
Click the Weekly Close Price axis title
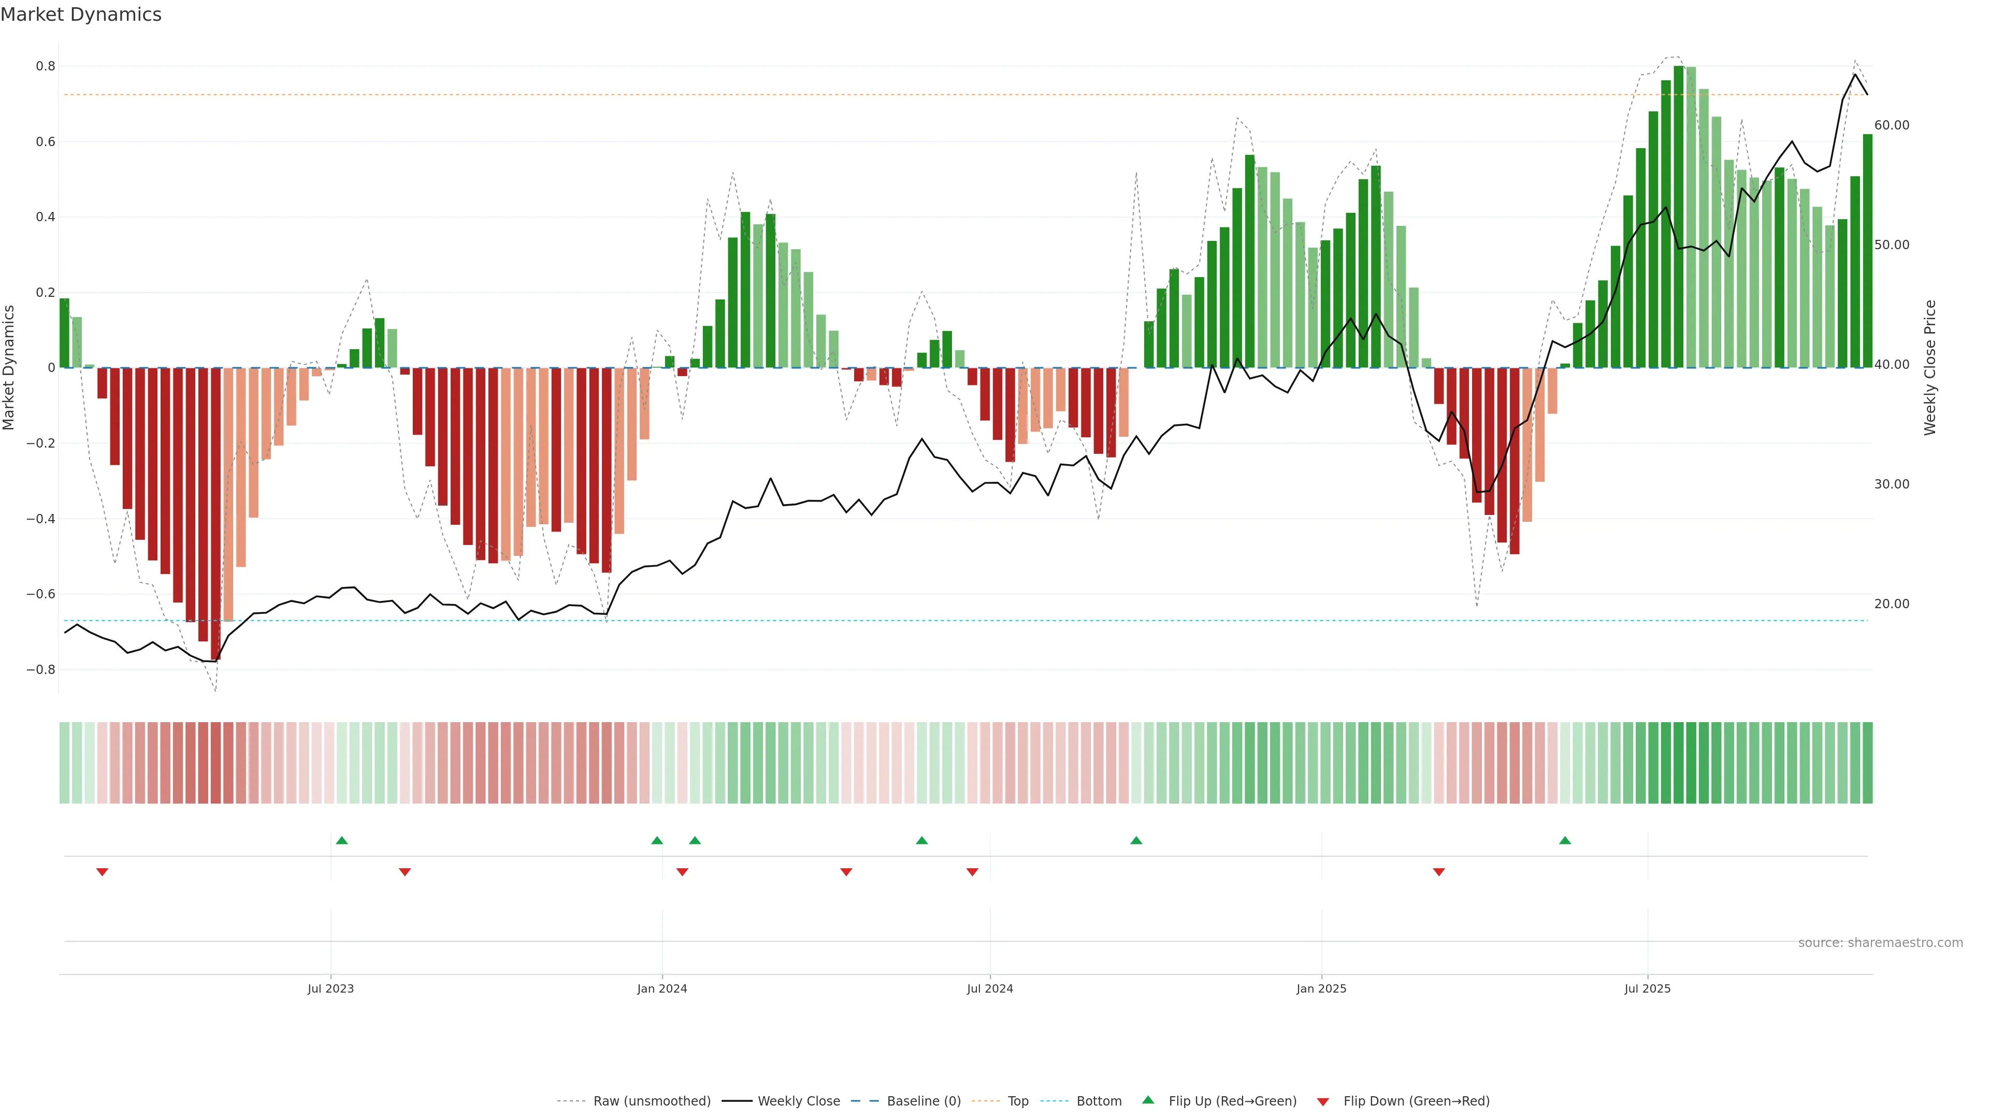(x=1930, y=368)
